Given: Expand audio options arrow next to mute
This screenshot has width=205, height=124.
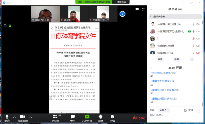Looking at the screenshot, I should (x=14, y=117).
